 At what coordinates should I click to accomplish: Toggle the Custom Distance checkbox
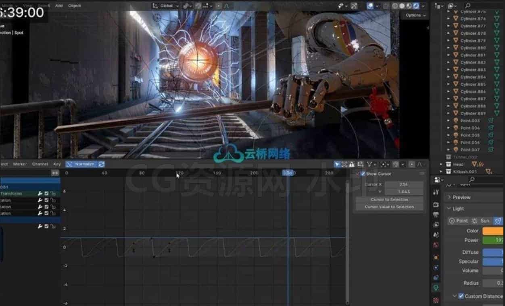tap(461, 296)
